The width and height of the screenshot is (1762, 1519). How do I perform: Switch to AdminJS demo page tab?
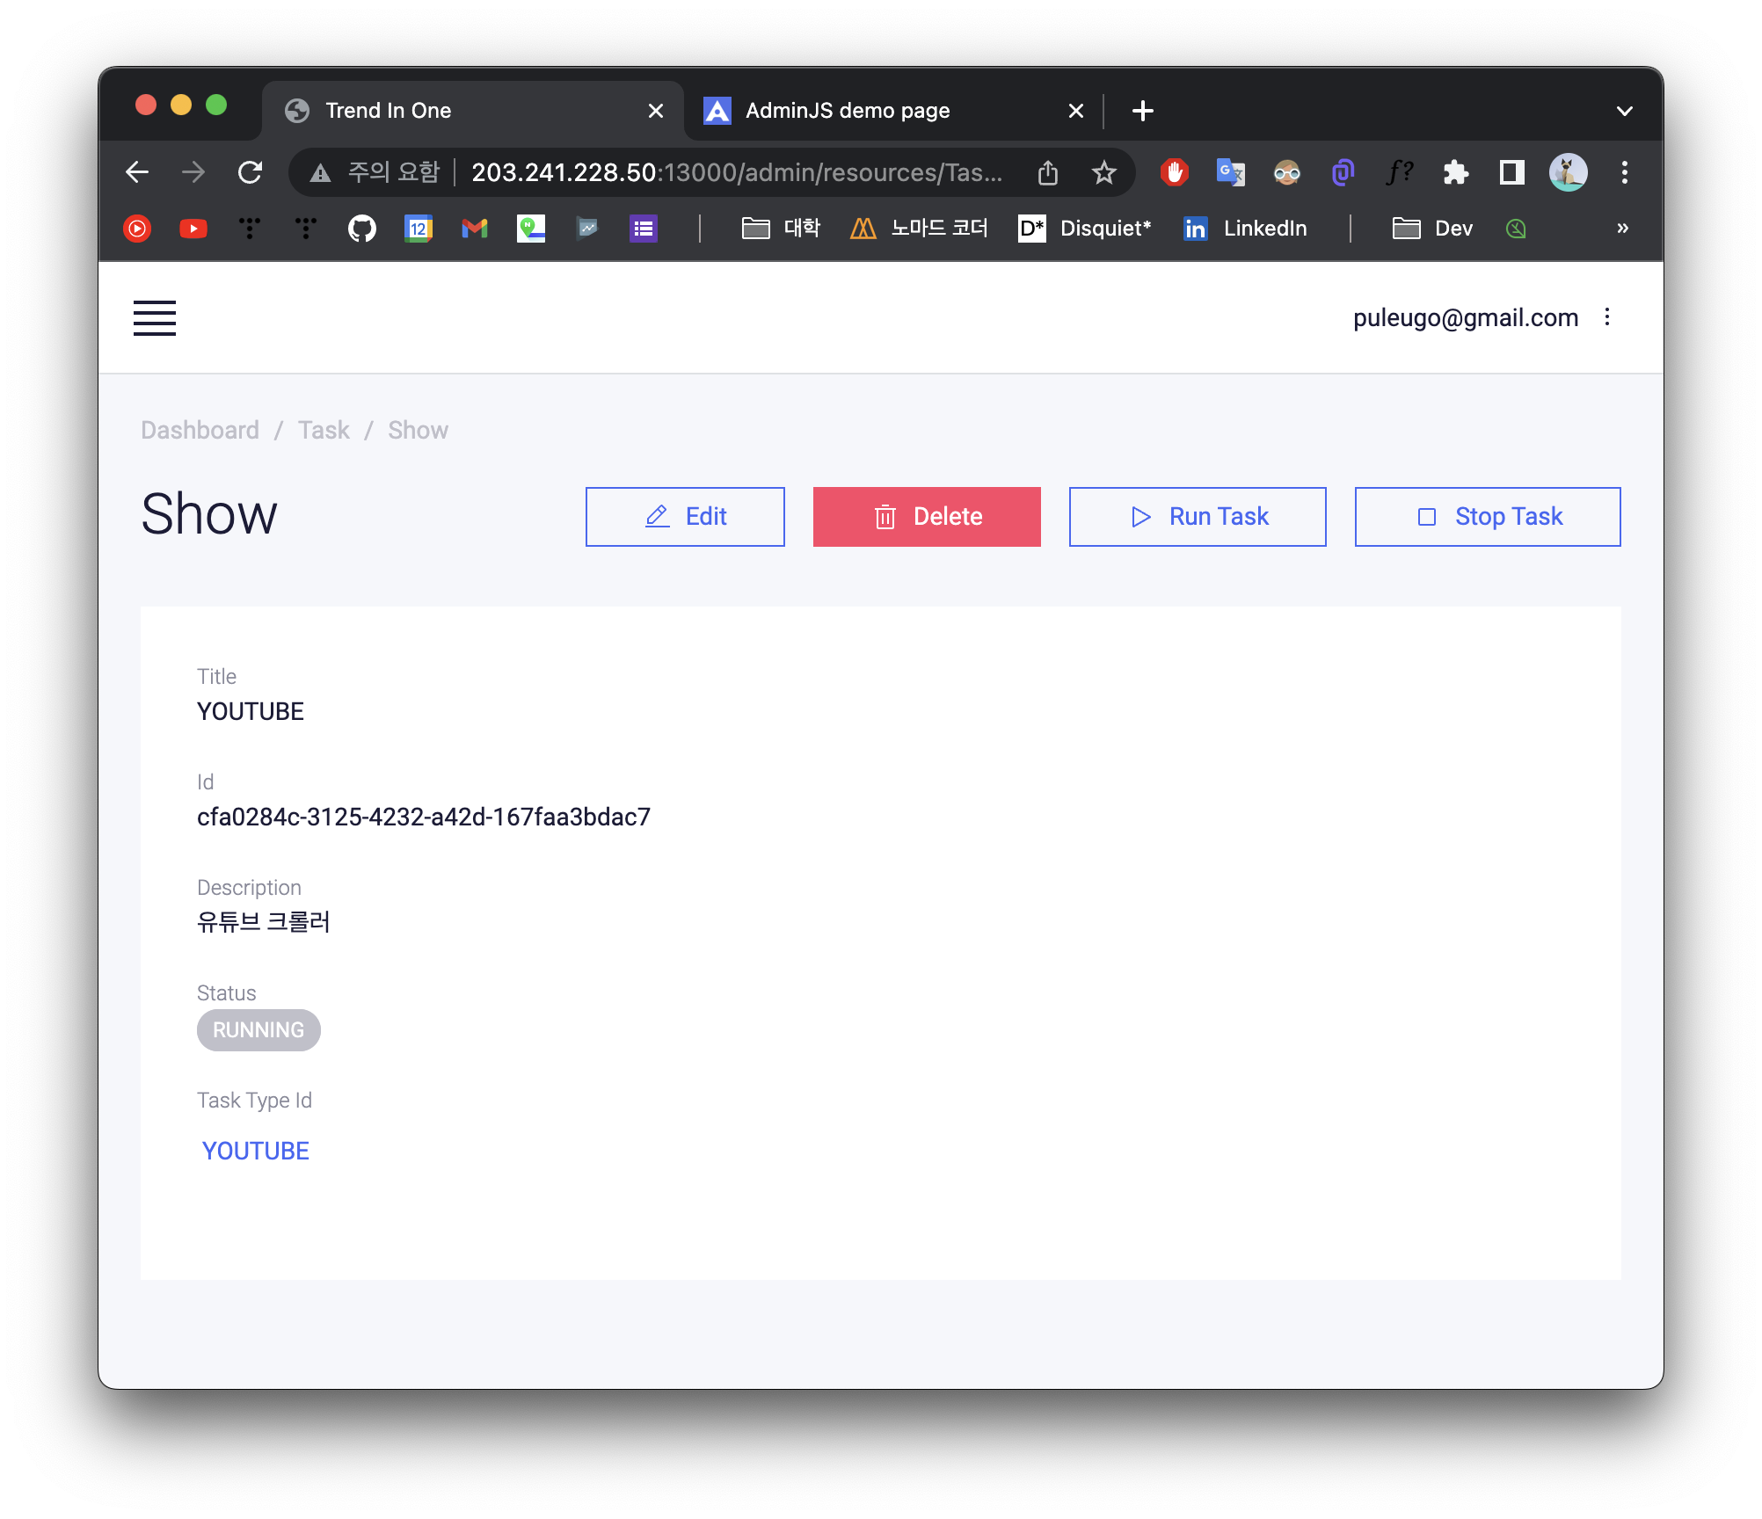pyautogui.click(x=848, y=111)
